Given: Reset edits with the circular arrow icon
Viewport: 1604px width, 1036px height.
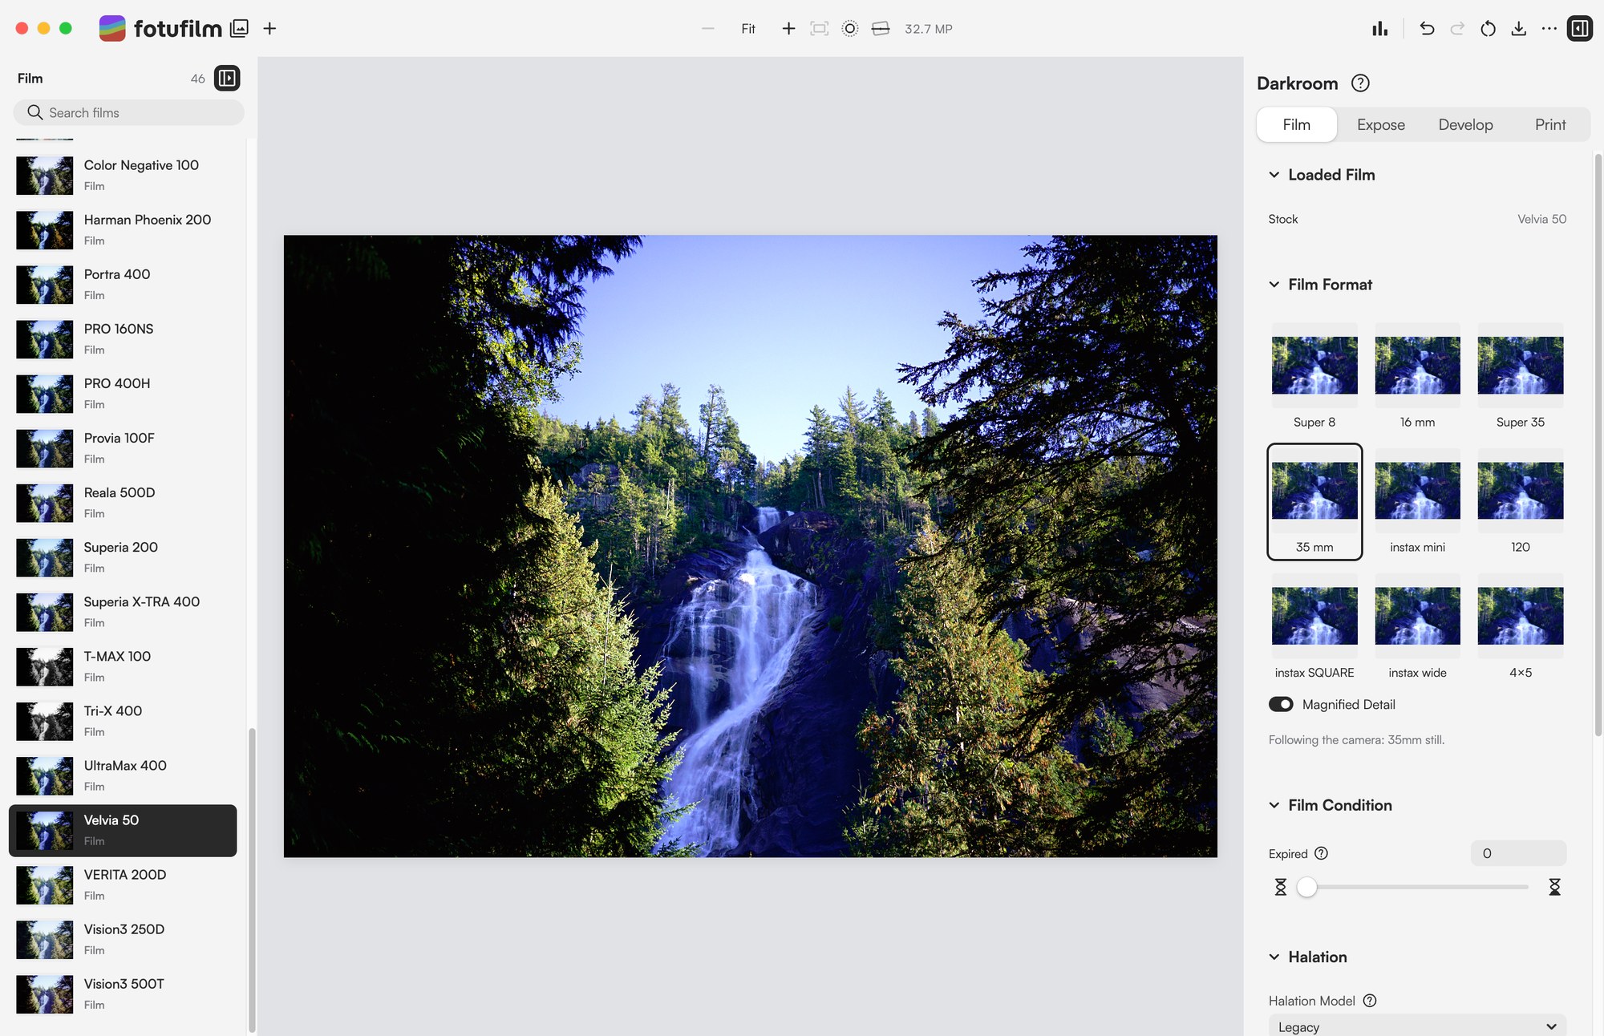Looking at the screenshot, I should point(1488,28).
